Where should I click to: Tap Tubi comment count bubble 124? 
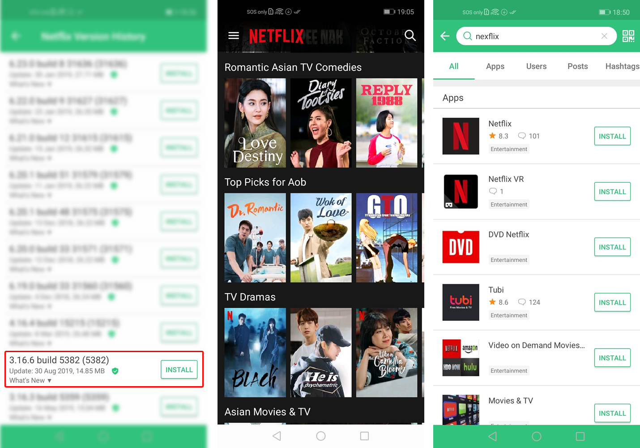pos(529,302)
